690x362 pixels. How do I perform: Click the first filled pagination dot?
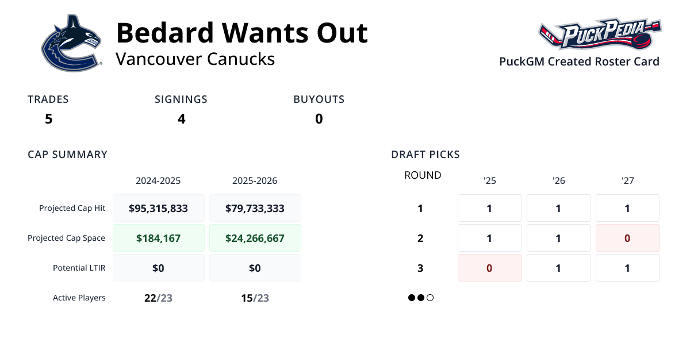pyautogui.click(x=412, y=298)
